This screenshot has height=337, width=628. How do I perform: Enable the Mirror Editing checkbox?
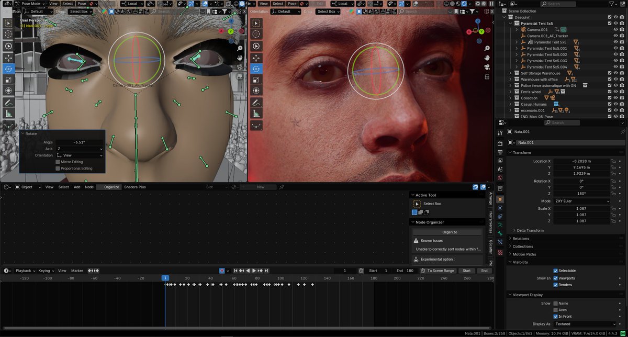[58, 162]
